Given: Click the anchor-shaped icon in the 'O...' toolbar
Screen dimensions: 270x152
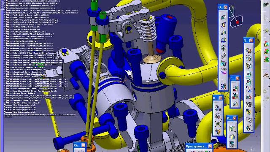Looking at the screenshot, I should point(223,48).
